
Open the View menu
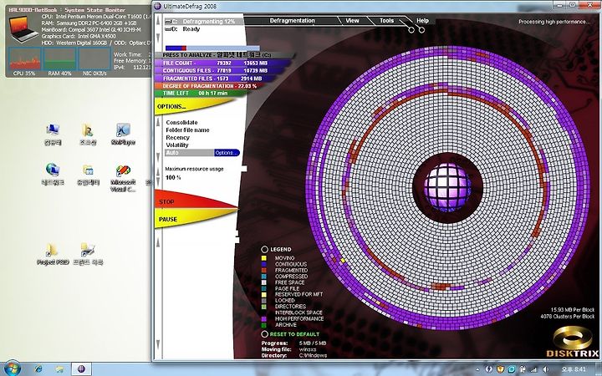click(x=353, y=21)
